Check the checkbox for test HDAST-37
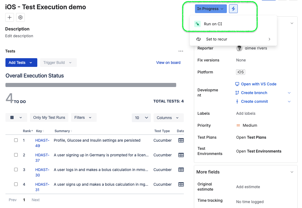 click(16, 155)
